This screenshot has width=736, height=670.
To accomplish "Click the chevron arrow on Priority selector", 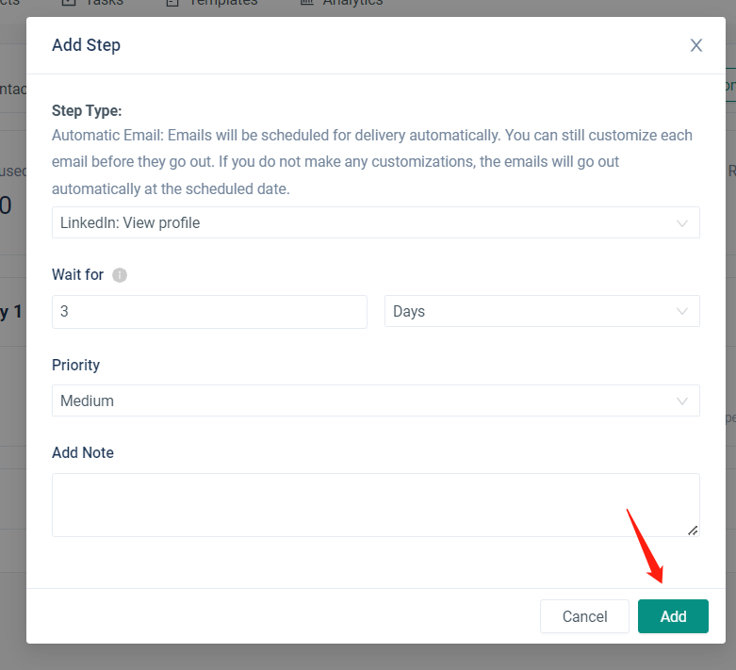I will pos(682,400).
